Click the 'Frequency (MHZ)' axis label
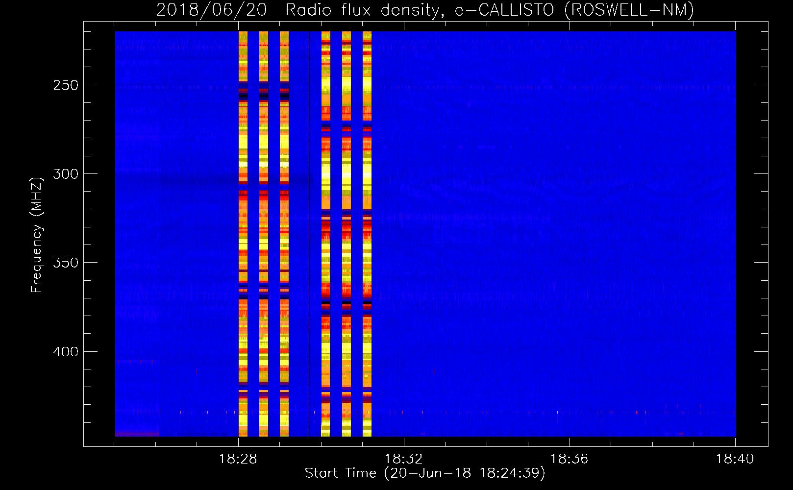 point(37,235)
